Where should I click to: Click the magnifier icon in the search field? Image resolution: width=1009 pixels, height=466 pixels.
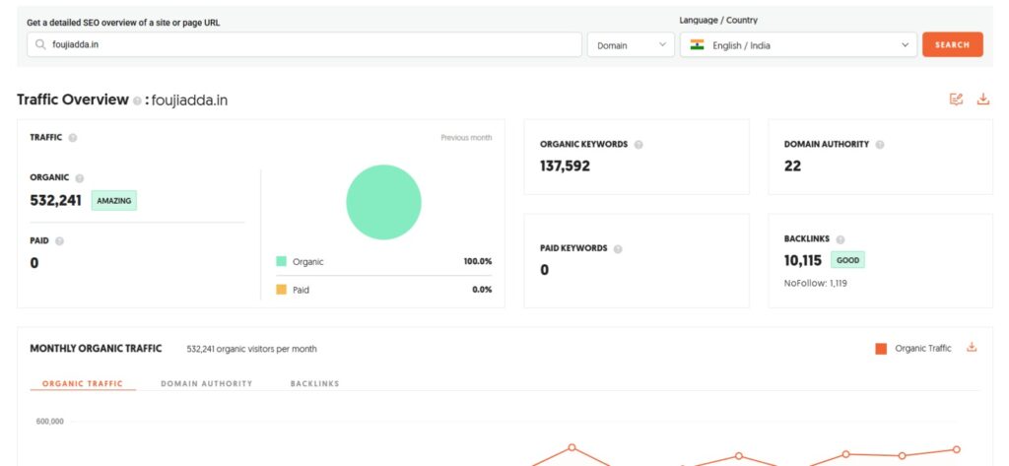(40, 45)
